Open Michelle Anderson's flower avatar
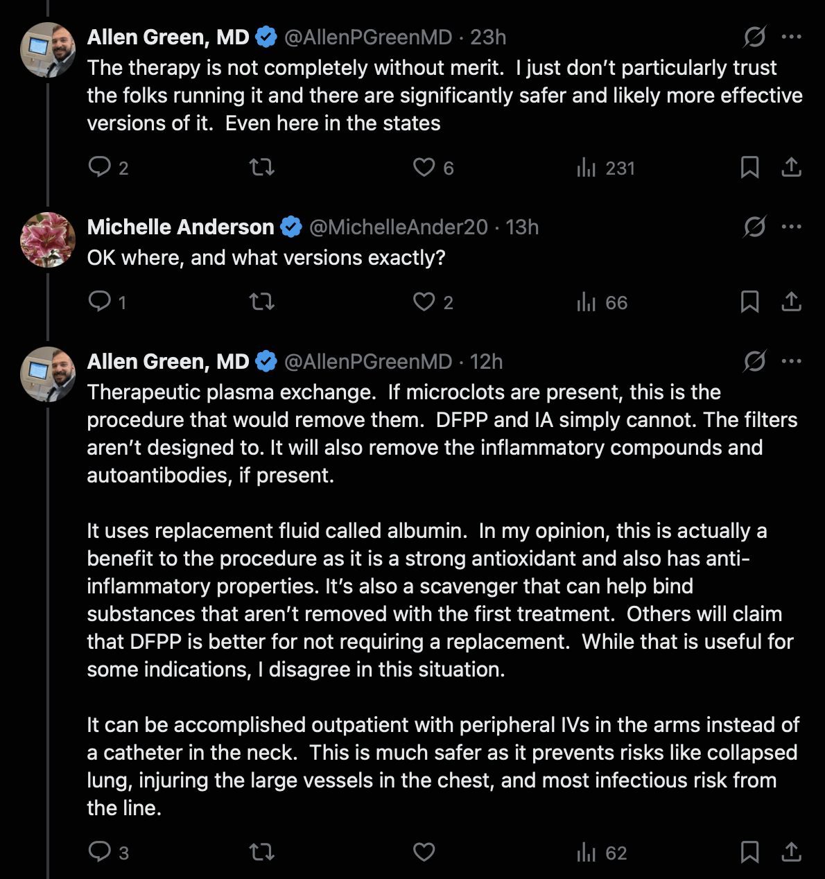The width and height of the screenshot is (825, 879). coord(48,240)
